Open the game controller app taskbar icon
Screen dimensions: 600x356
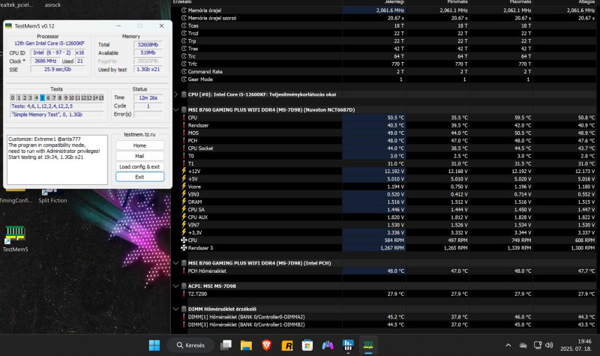[x=328, y=346]
